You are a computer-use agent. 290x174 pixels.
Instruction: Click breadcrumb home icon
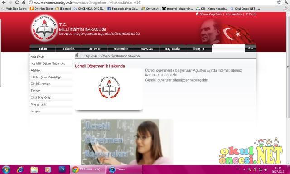(x=77, y=55)
